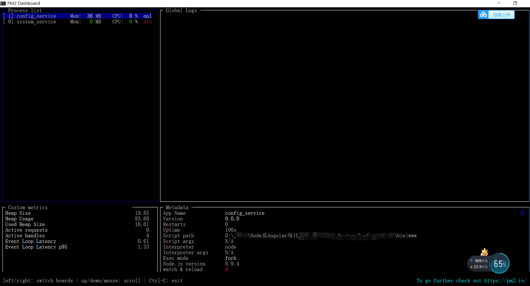Image resolution: width=530 pixels, height=286 pixels.
Task: Click the Heap Size metric row
Action: pyautogui.click(x=77, y=213)
